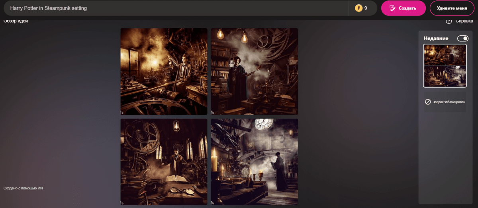This screenshot has width=478, height=208.
Task: Click the blocked circle-slash icon
Action: 428,102
